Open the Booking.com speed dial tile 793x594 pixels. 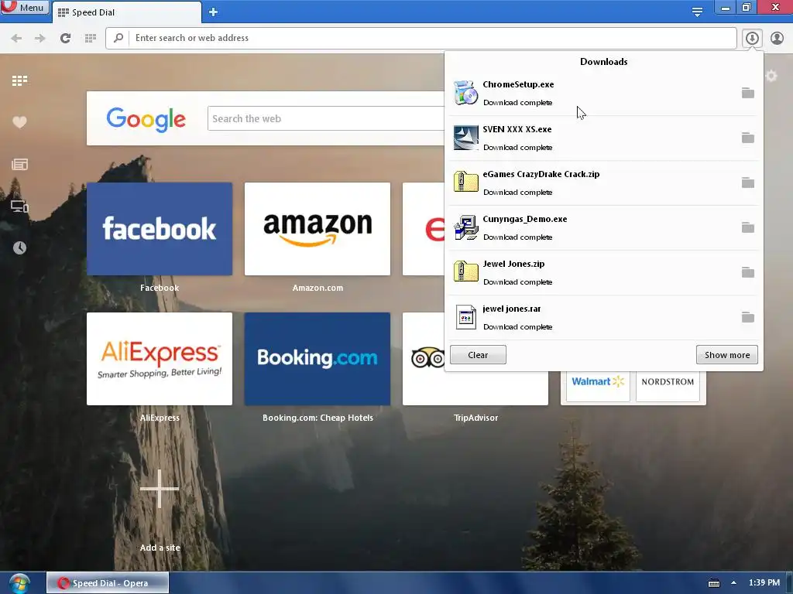317,359
